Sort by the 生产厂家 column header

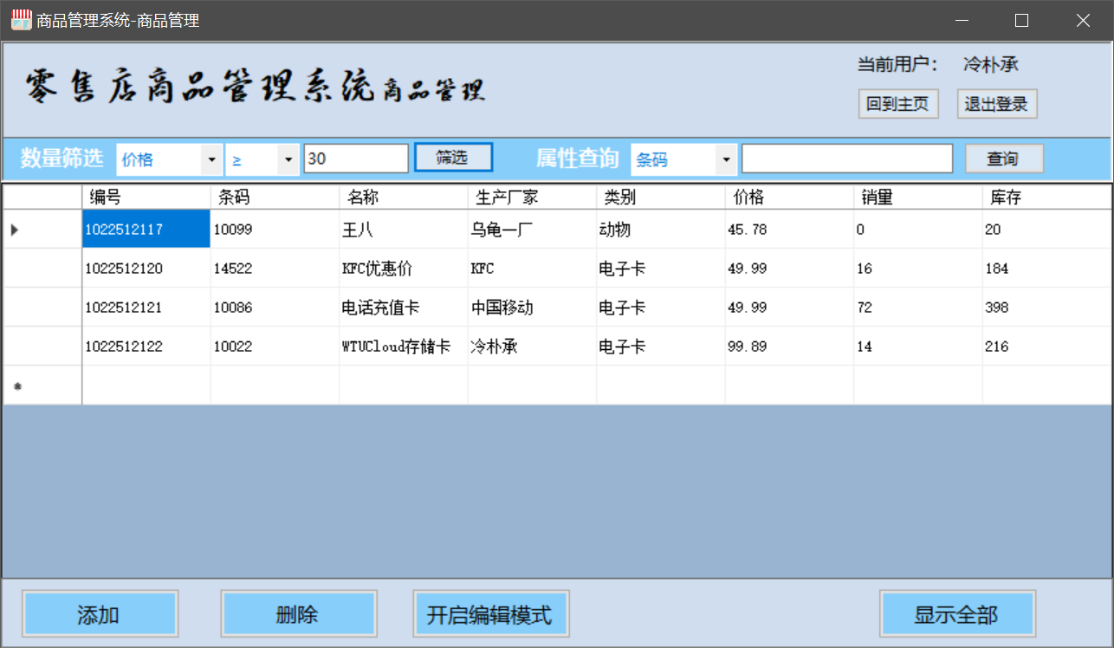click(x=533, y=198)
